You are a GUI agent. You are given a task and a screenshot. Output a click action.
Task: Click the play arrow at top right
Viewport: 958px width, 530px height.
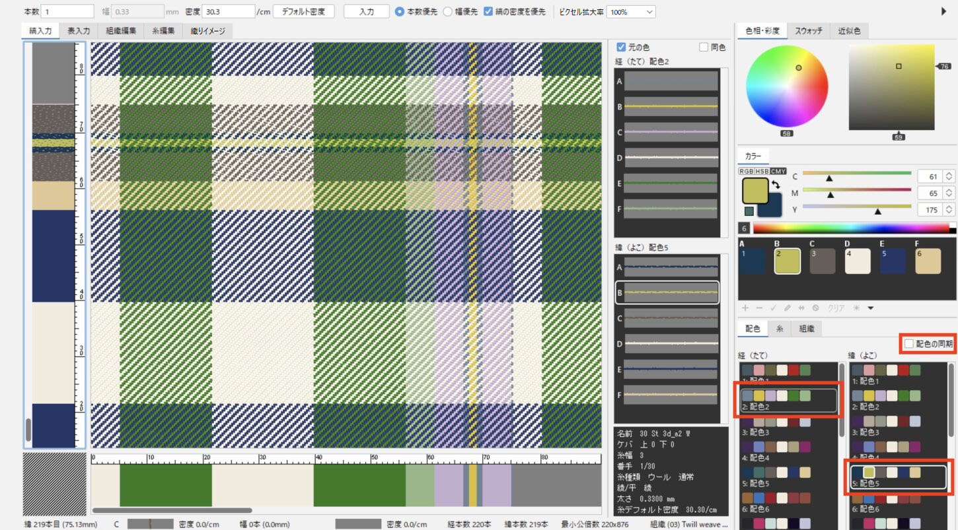point(943,11)
